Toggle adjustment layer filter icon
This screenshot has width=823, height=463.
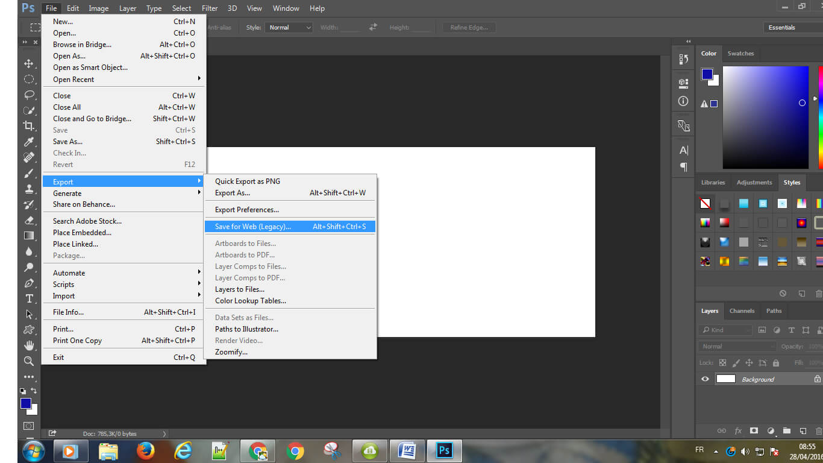777,330
